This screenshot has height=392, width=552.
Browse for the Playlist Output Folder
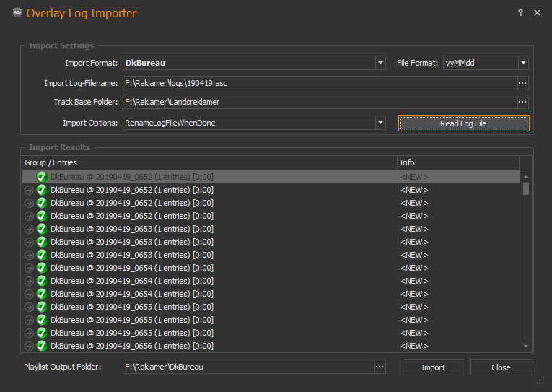(380, 367)
